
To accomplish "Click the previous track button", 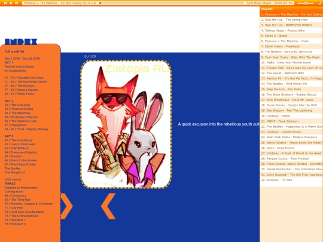I will (x=5, y=3).
